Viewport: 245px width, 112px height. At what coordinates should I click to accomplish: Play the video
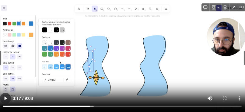(x=5, y=98)
